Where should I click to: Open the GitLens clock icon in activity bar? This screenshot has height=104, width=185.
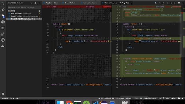point(3,40)
